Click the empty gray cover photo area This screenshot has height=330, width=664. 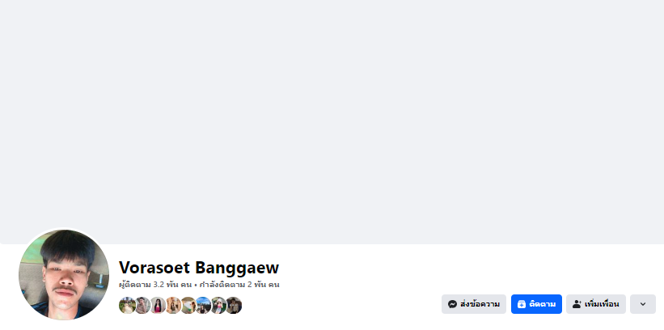(332, 122)
